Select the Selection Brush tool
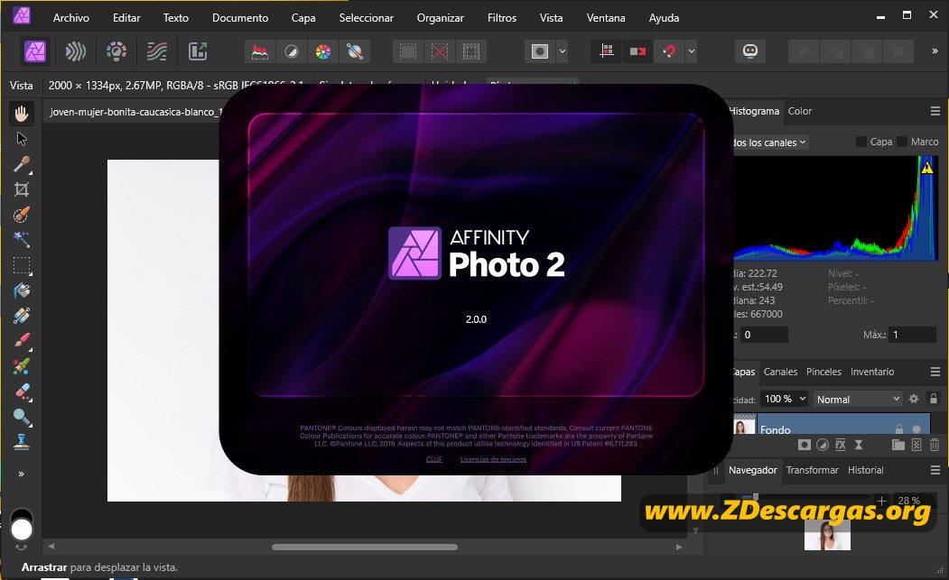This screenshot has width=949, height=580. point(22,215)
